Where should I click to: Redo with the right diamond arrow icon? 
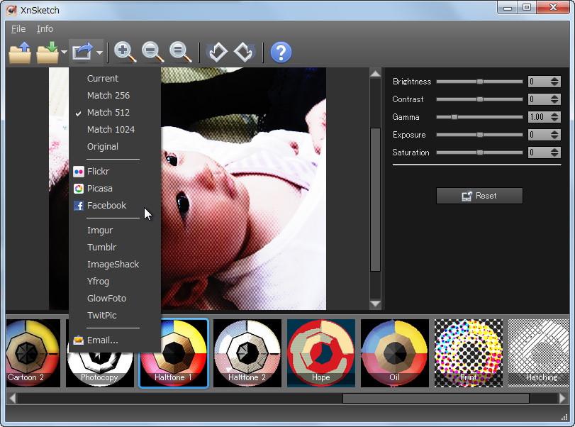coord(243,52)
